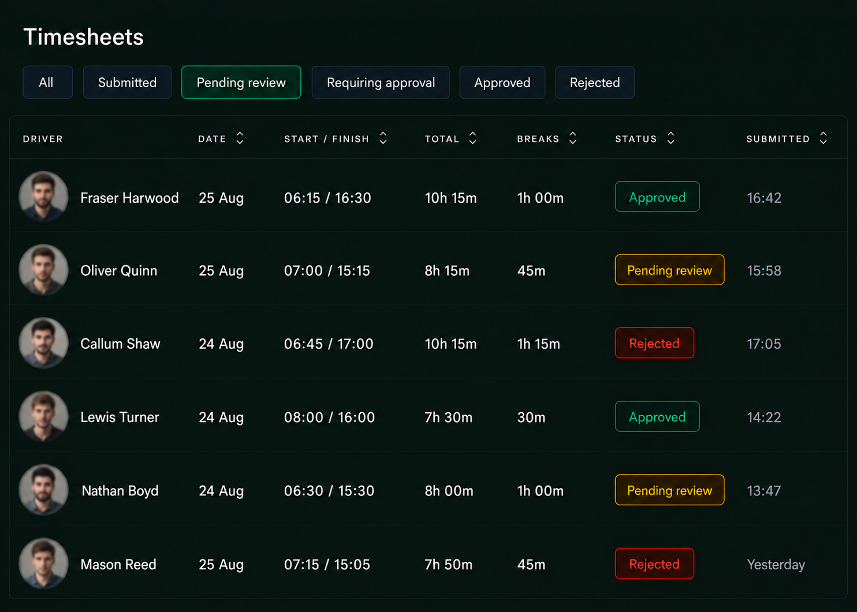The height and width of the screenshot is (612, 857).
Task: Click Fraser Harwood's Approved status badge
Action: 657,197
